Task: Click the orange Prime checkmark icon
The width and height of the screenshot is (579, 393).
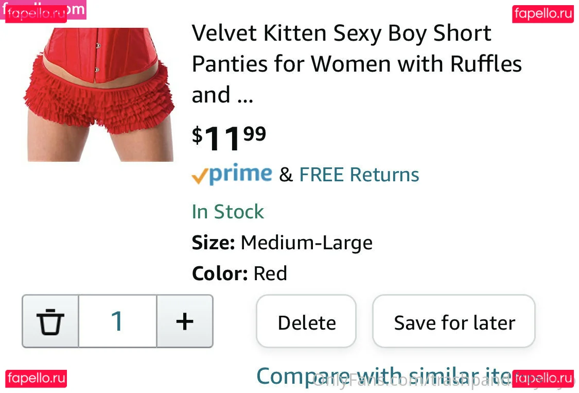Action: [199, 177]
